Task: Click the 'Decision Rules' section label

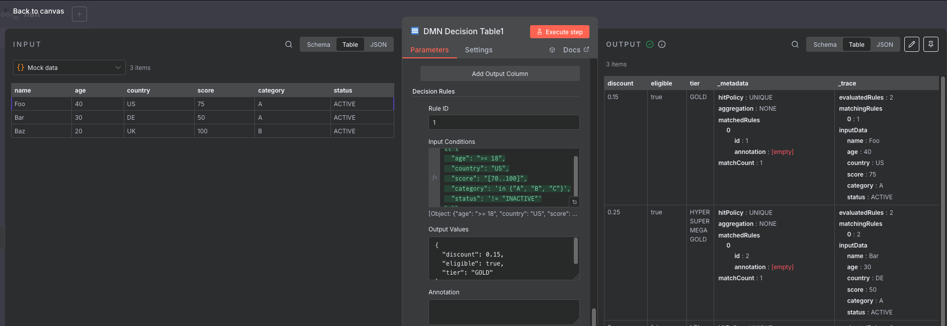Action: coord(434,92)
